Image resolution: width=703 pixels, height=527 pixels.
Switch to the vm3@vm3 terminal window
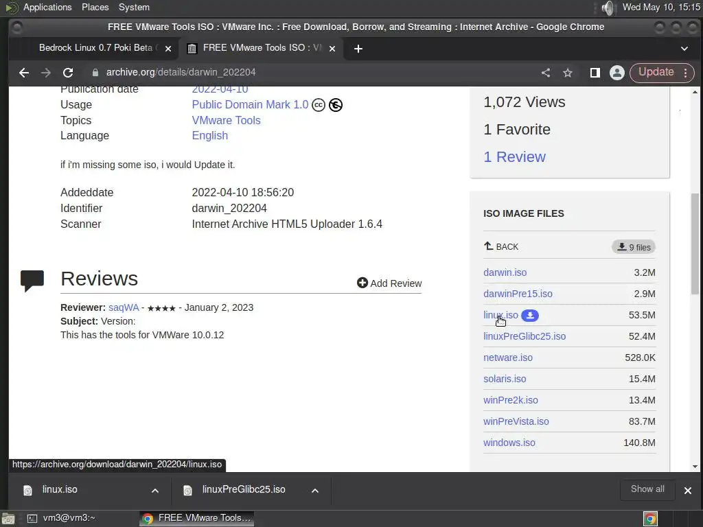click(62, 518)
